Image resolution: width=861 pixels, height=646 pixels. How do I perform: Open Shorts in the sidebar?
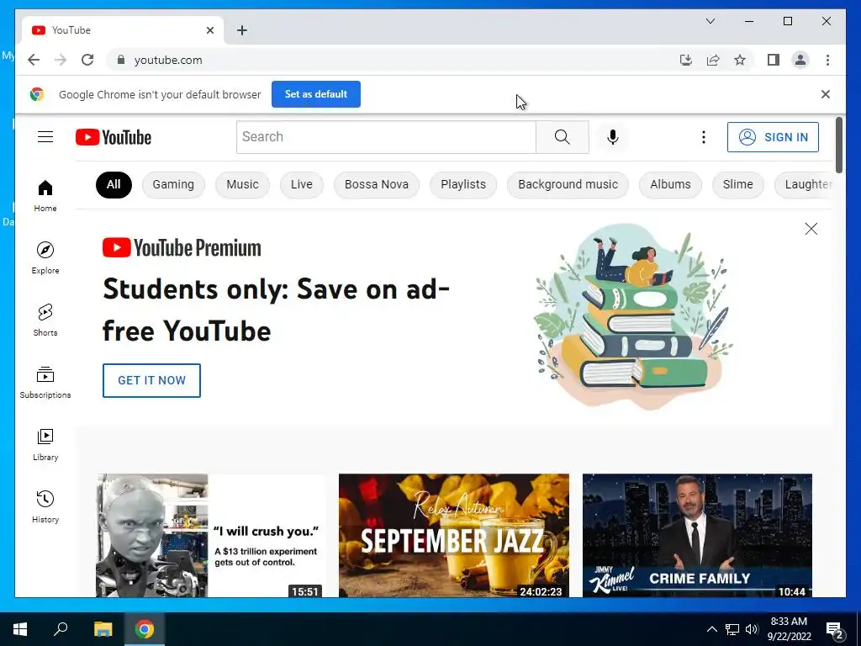tap(45, 320)
